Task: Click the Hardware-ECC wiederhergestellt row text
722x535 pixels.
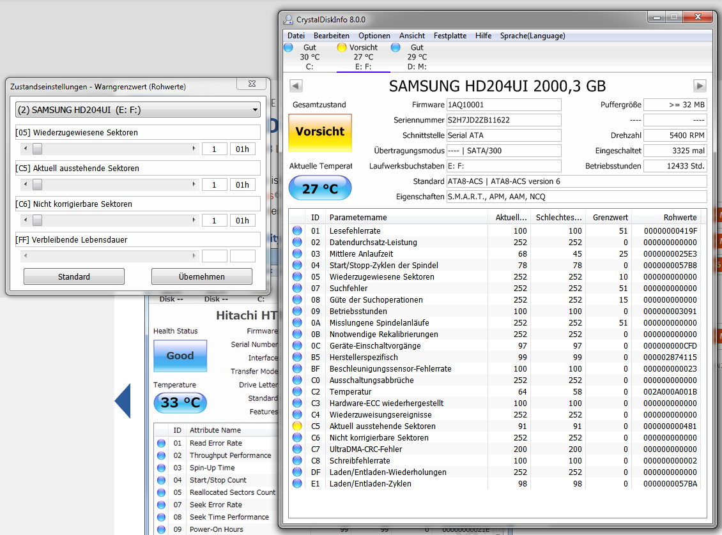Action: click(x=387, y=403)
